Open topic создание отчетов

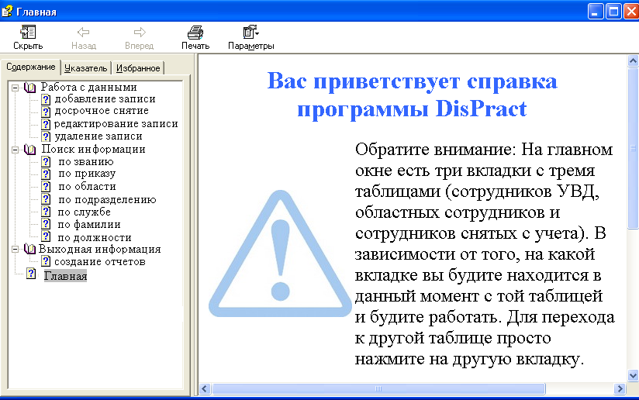coord(100,261)
